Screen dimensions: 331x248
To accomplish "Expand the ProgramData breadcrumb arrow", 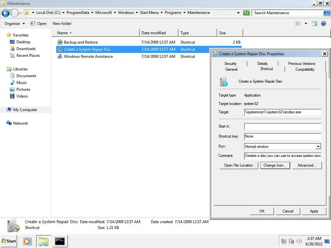I will pos(92,13).
